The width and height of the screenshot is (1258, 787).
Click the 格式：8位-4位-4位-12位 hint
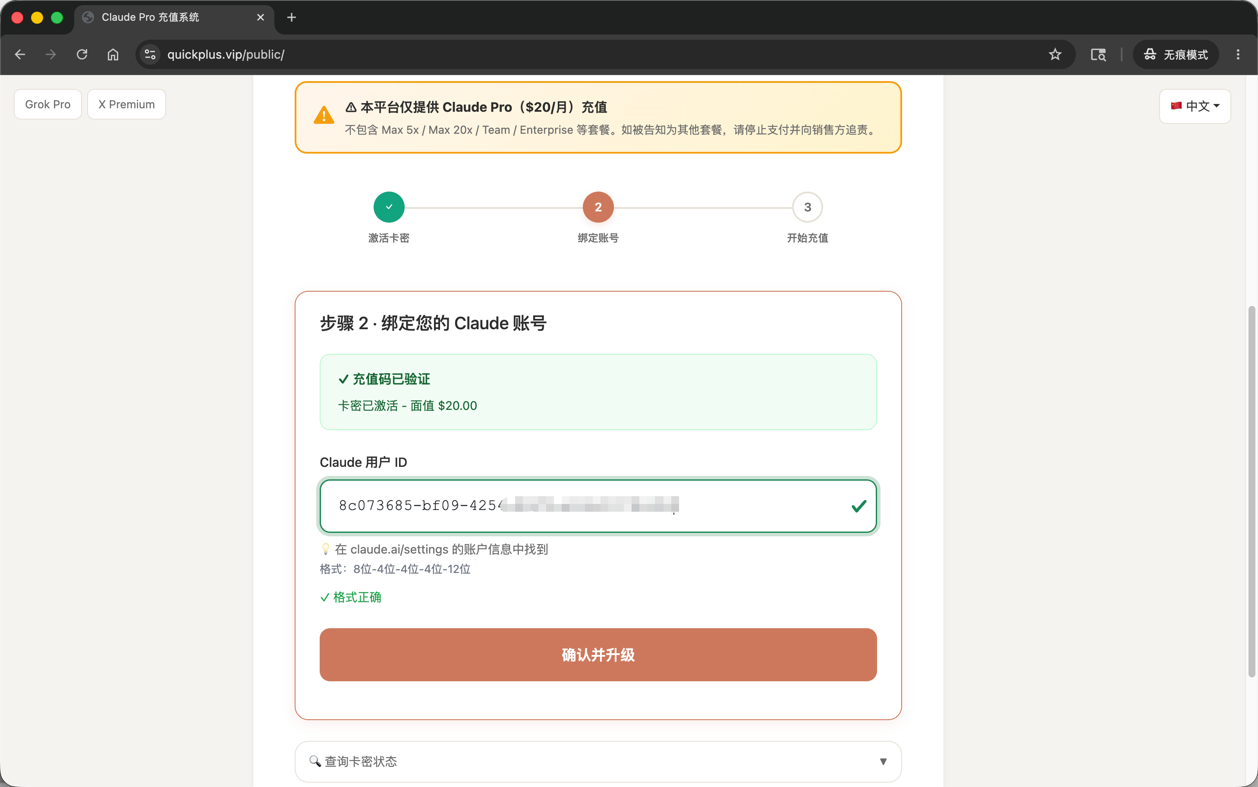point(395,569)
